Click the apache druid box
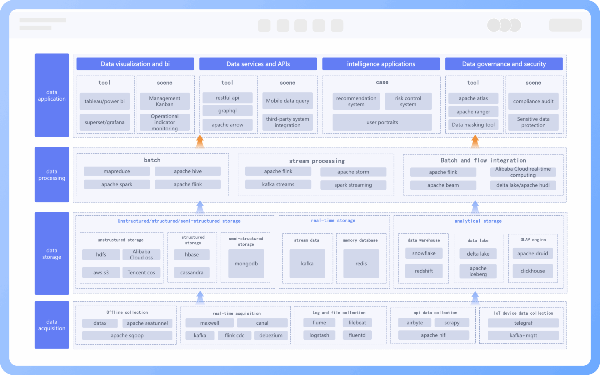 click(x=533, y=253)
